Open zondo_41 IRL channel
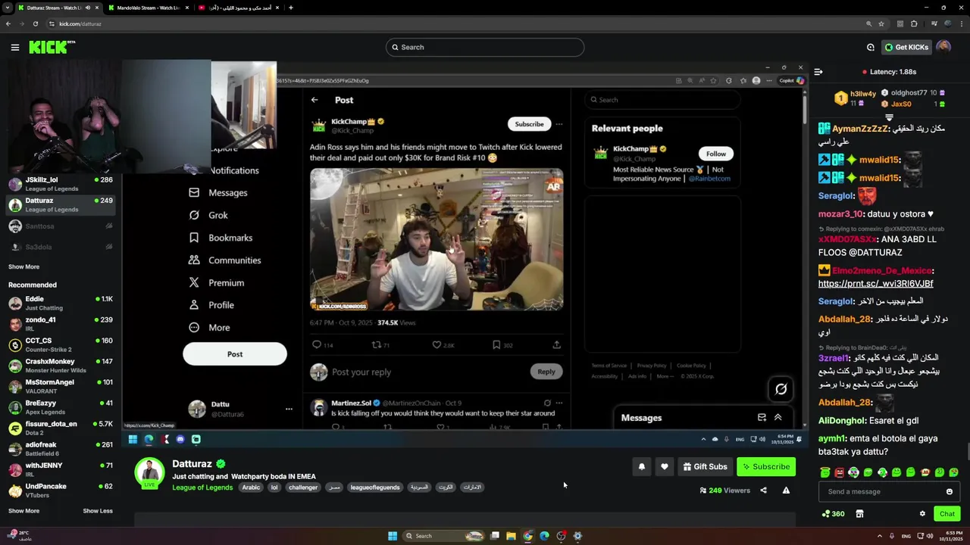This screenshot has width=970, height=545. point(61,324)
